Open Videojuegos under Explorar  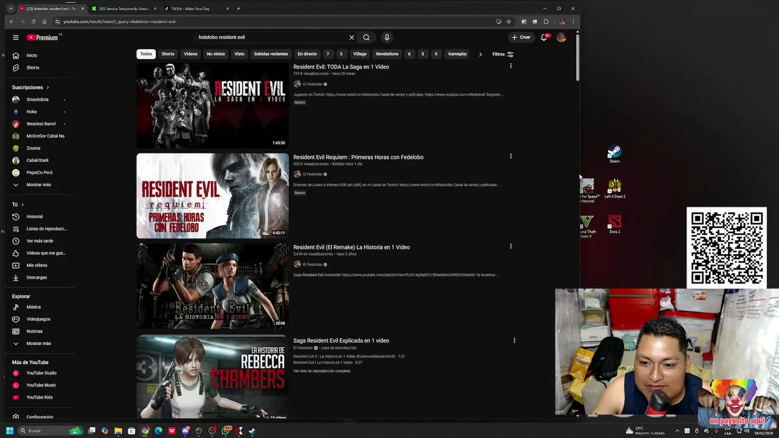[x=38, y=319]
